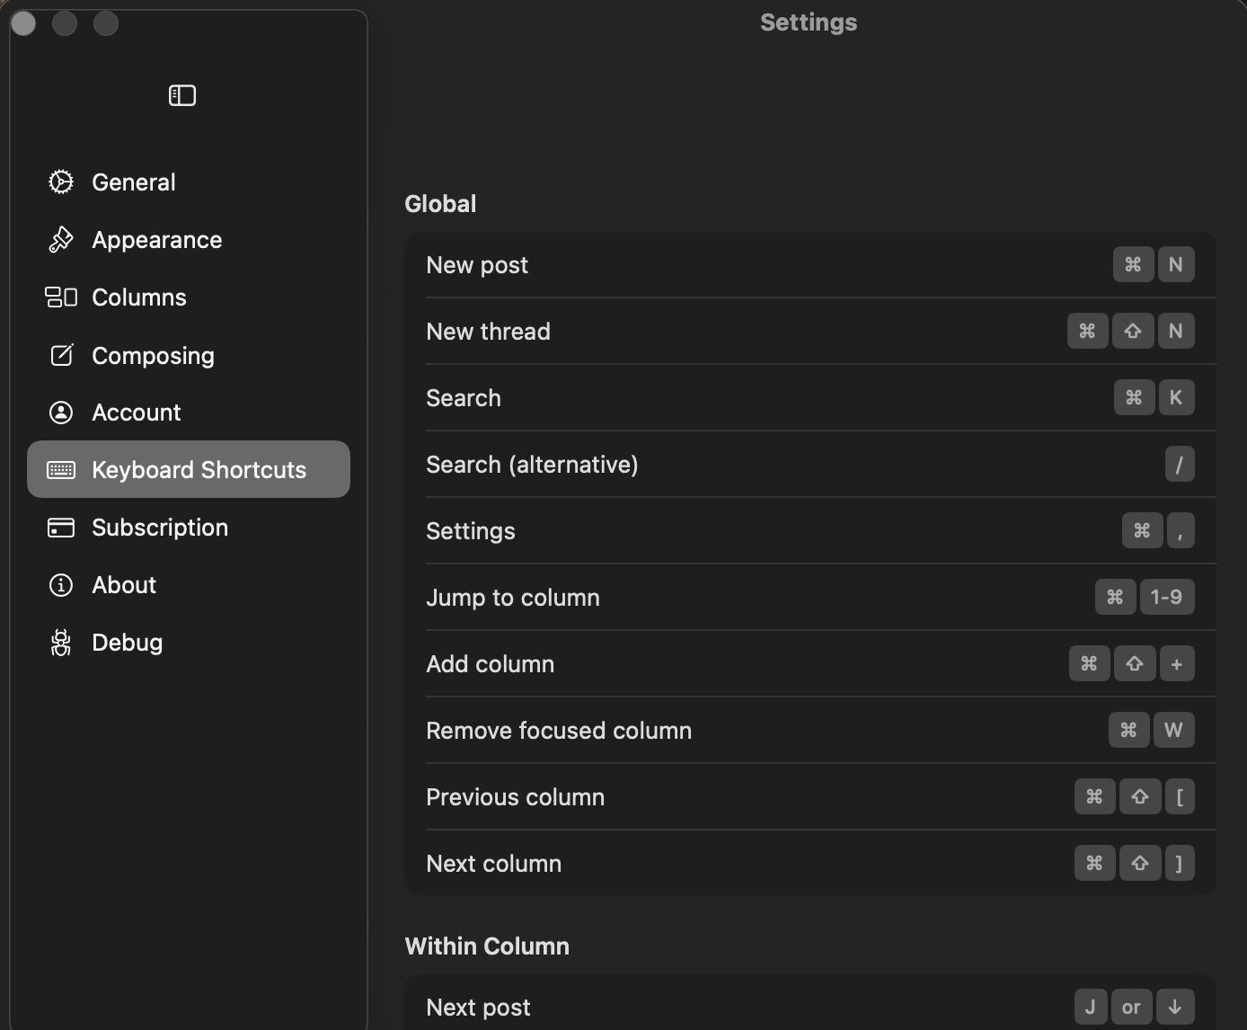The width and height of the screenshot is (1247, 1030).
Task: Click the slash key badge for Search alternative
Action: (1180, 464)
